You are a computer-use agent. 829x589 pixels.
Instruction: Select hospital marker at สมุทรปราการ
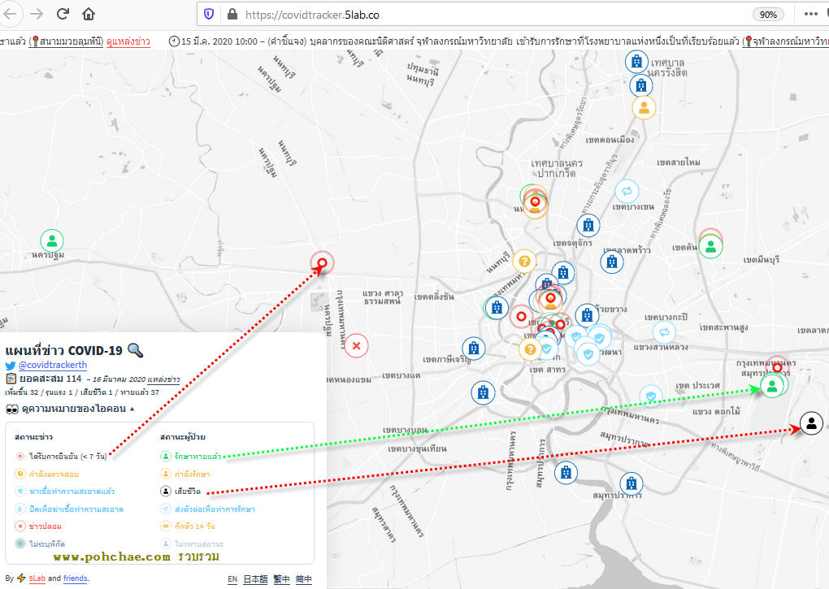pos(632,483)
